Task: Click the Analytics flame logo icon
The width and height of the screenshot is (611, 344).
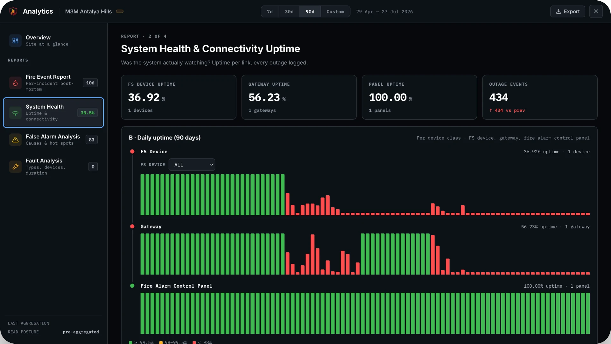Action: (x=13, y=11)
